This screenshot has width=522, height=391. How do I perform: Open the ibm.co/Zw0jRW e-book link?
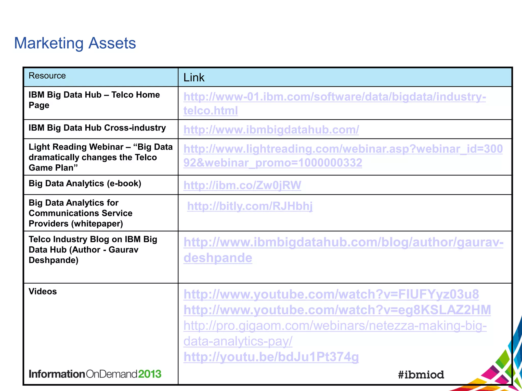click(x=242, y=185)
